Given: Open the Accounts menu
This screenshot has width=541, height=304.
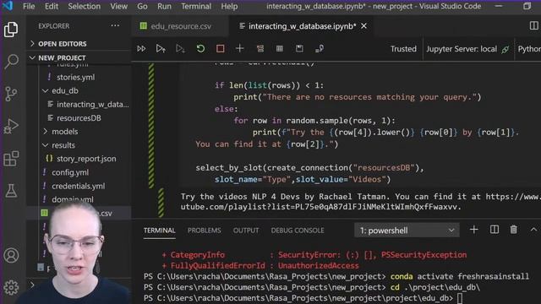Looking at the screenshot, I should pyautogui.click(x=11, y=255).
